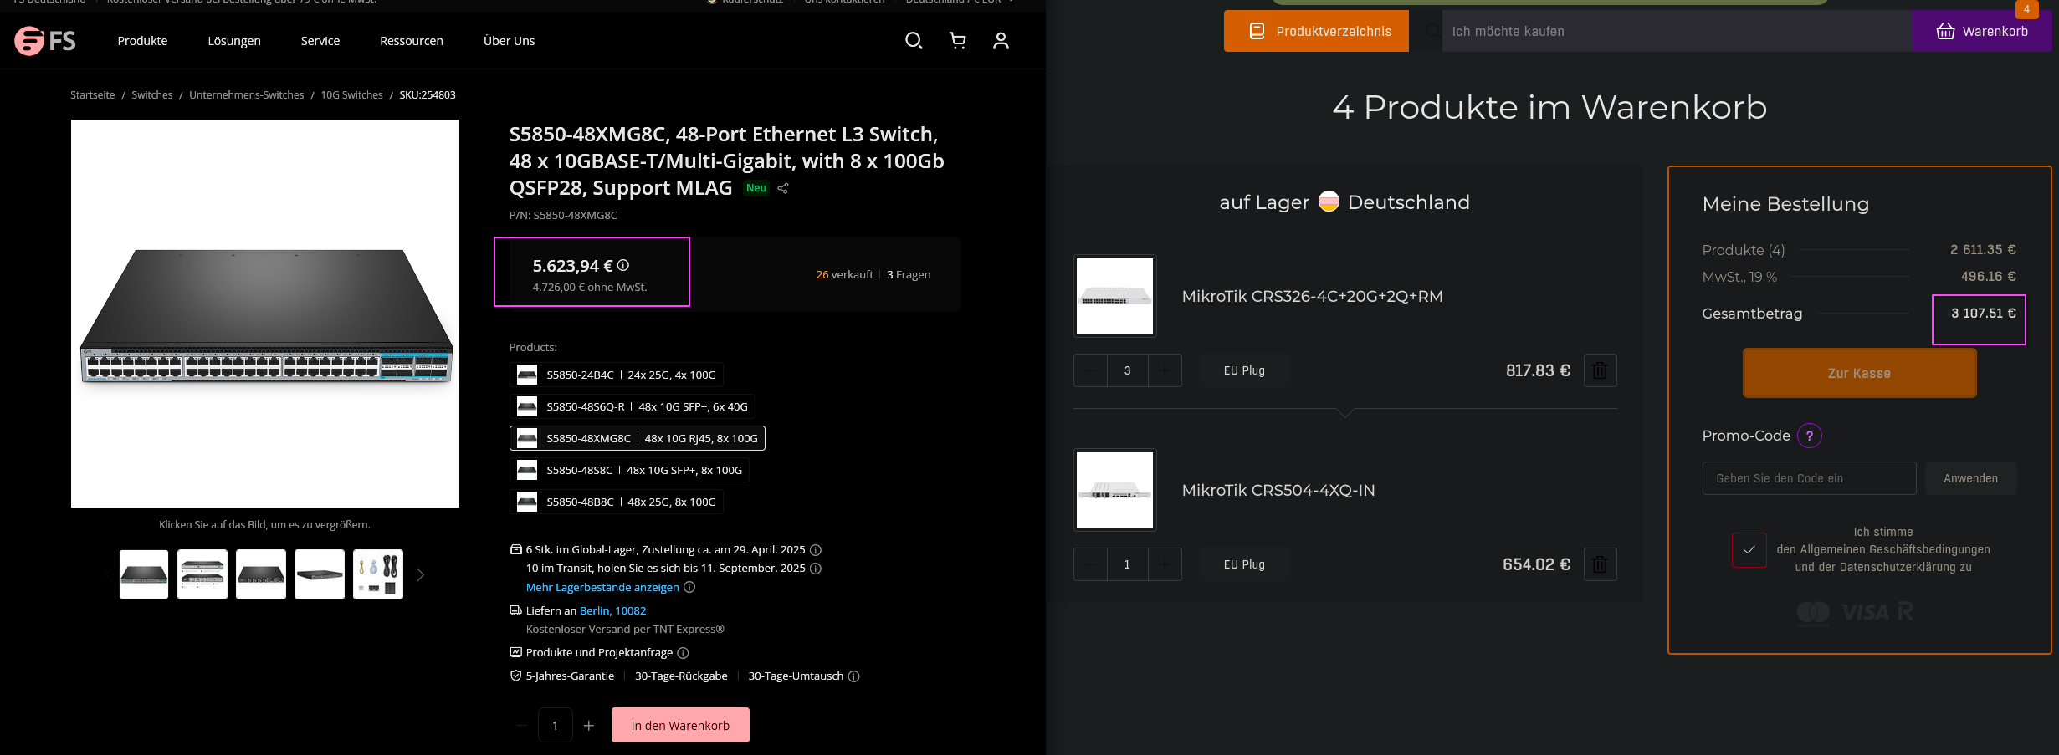Viewport: 2059px width, 755px height.
Task: Delete MikroTik CRS504-4XQ-IN via trash icon
Action: (1600, 564)
